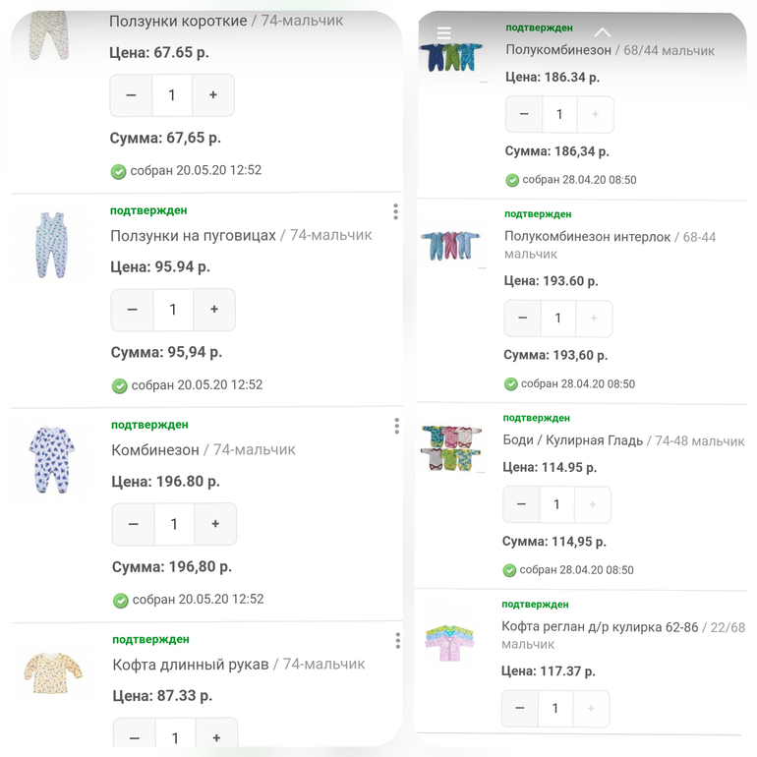757x757 pixels.
Task: Open three-dot menu for Кофта длинный рукав
Action: pos(397,640)
